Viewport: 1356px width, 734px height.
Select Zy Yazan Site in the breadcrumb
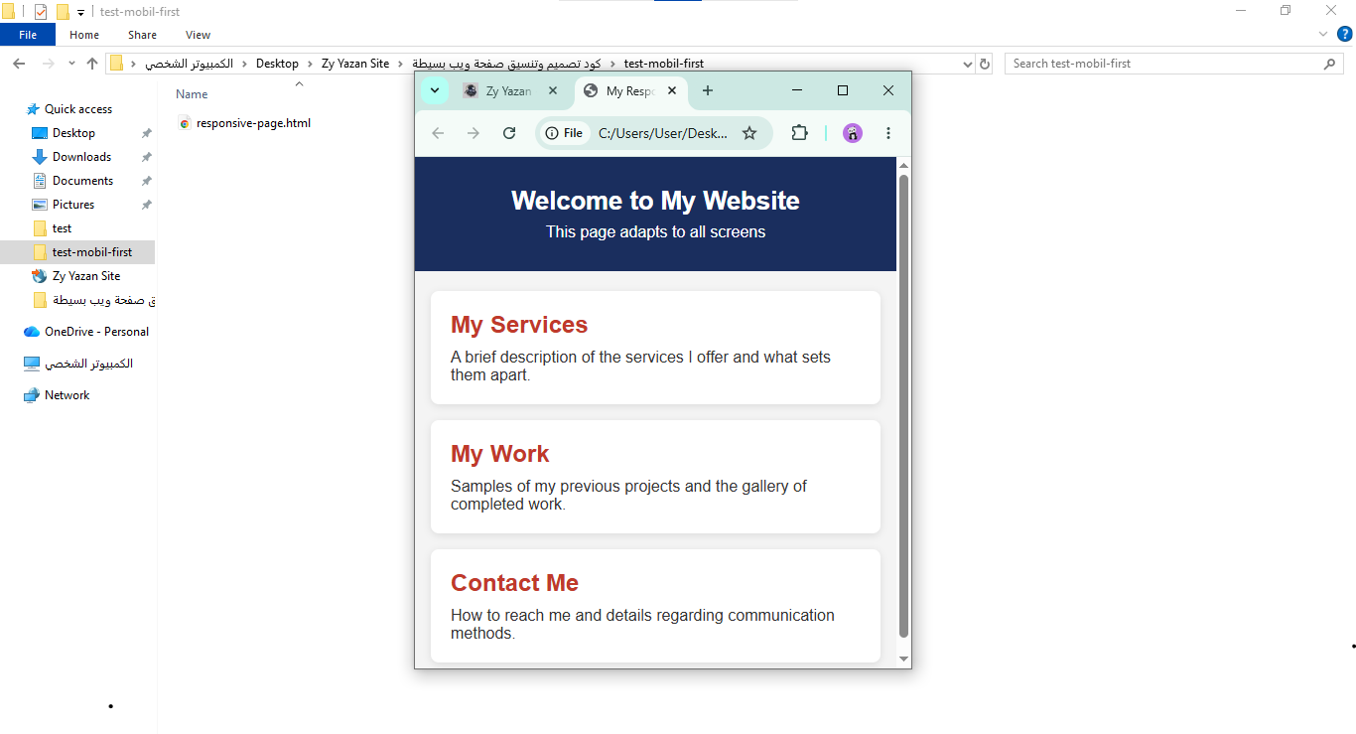coord(355,64)
